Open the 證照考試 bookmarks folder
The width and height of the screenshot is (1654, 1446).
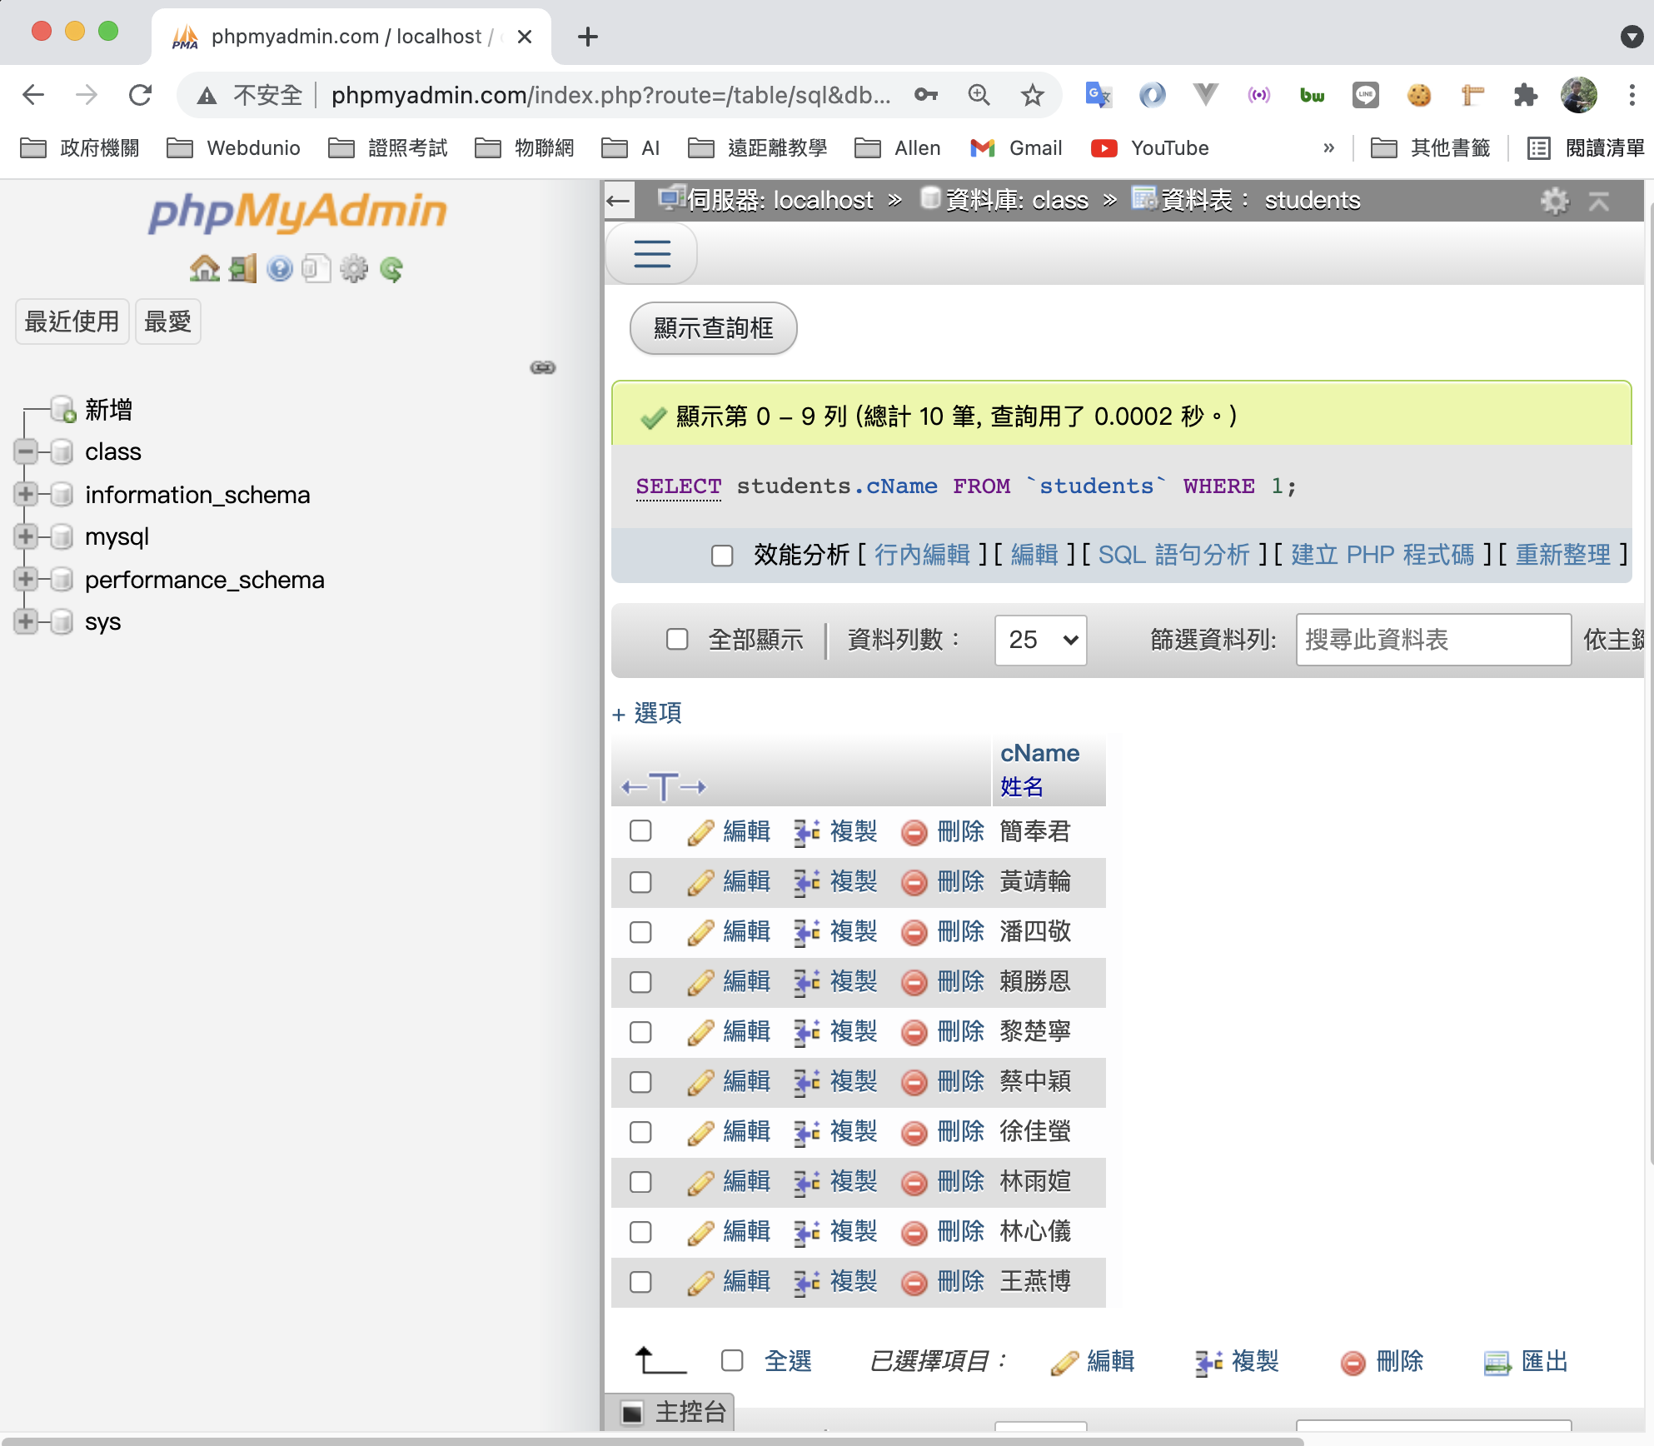[388, 147]
